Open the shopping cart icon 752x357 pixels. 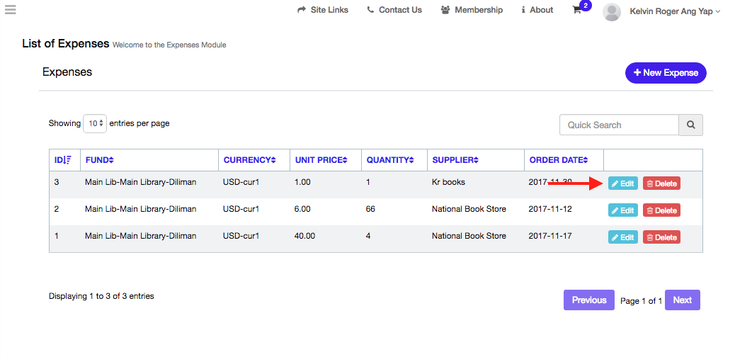point(577,10)
